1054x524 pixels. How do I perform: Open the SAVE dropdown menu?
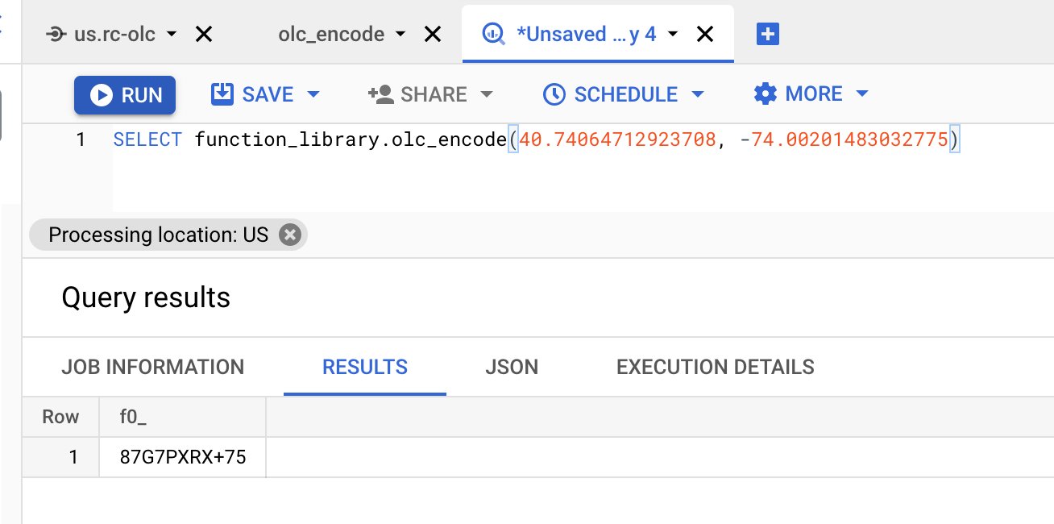click(313, 94)
